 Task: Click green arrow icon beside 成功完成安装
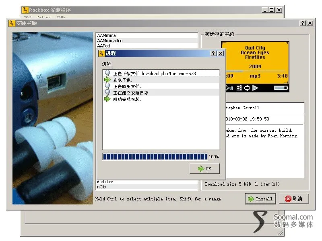coord(107,99)
